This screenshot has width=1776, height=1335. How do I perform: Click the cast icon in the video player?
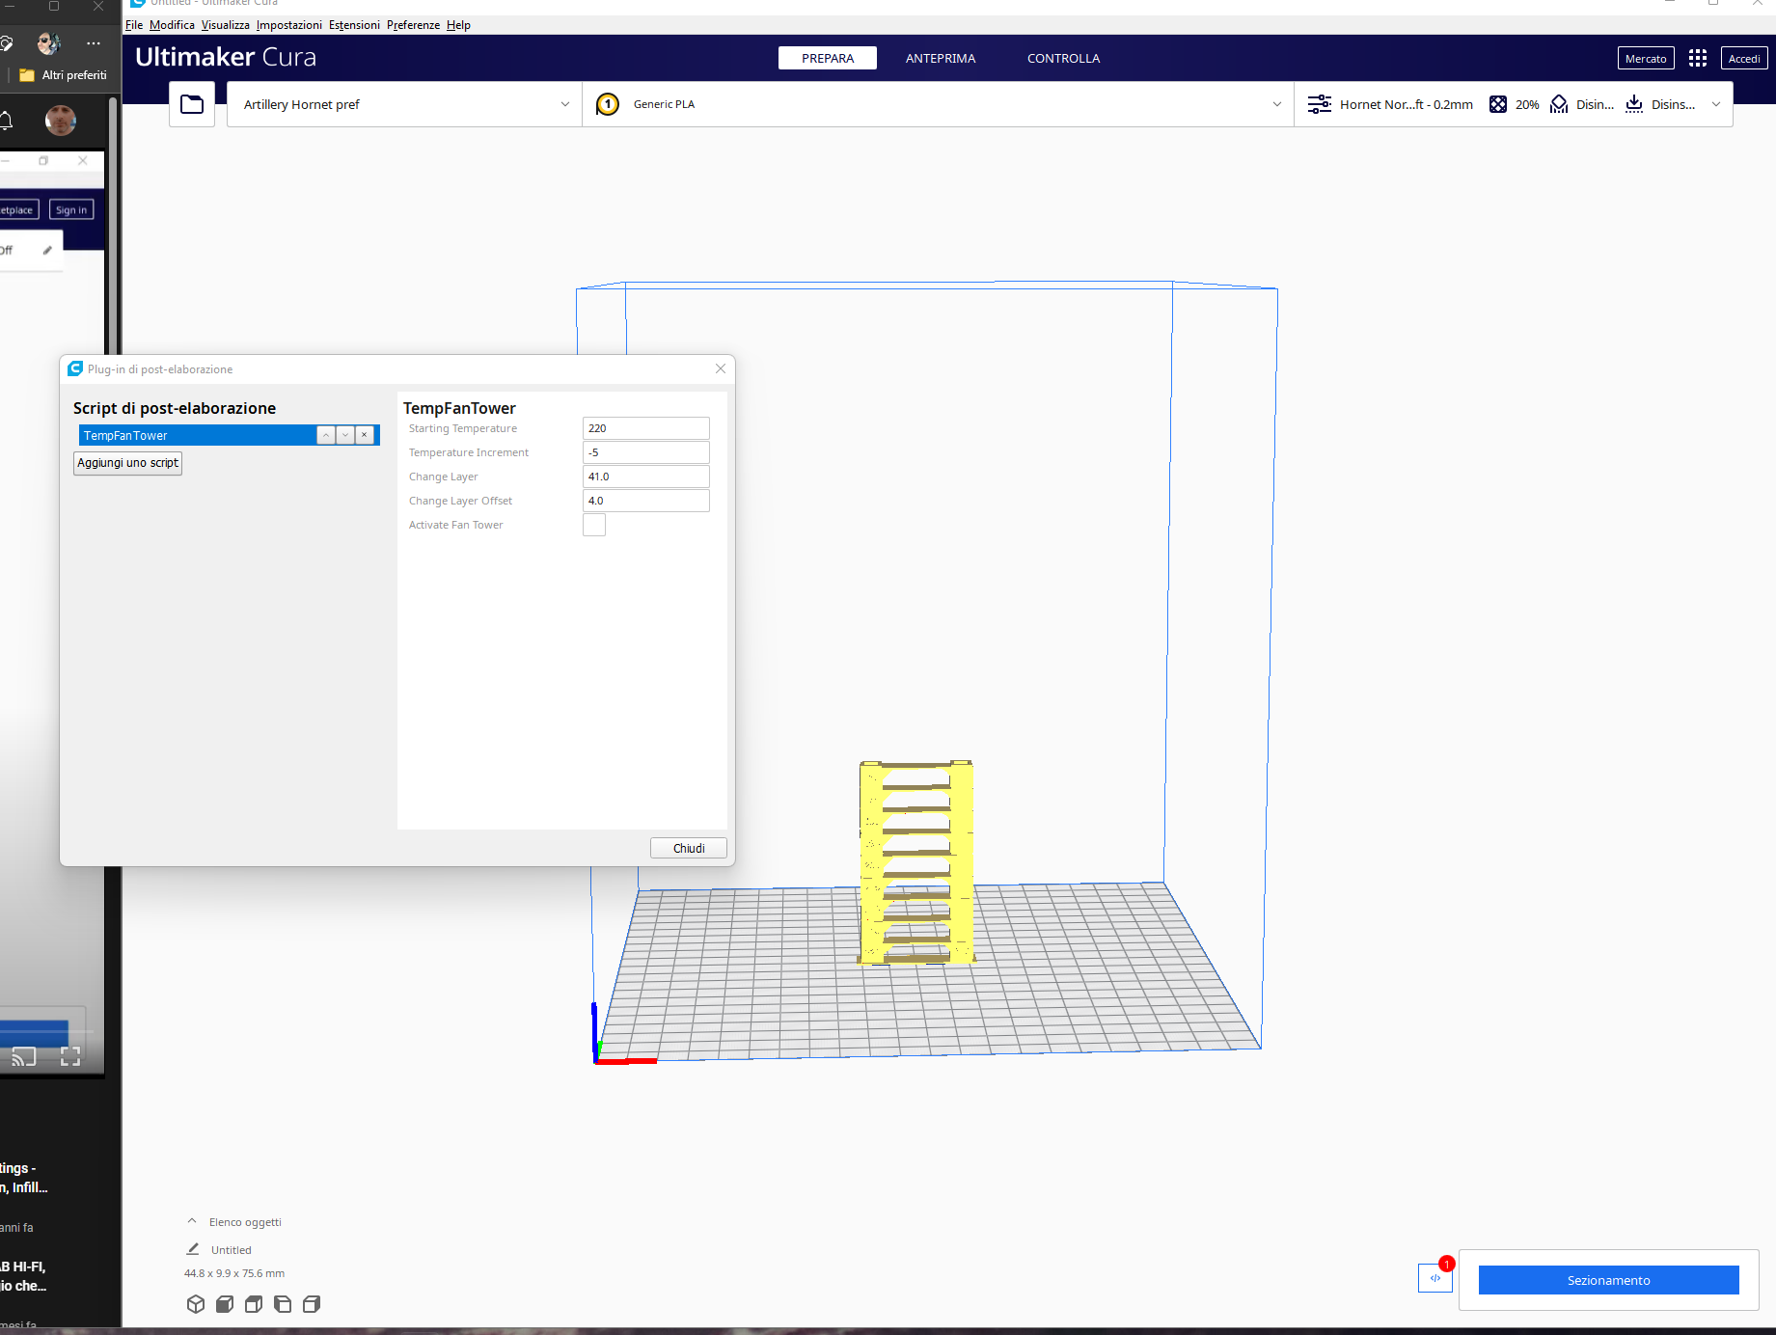(x=23, y=1056)
